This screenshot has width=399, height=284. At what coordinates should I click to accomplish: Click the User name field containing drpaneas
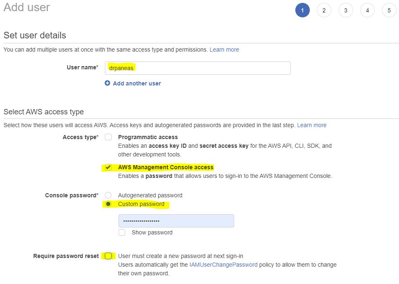pos(197,68)
